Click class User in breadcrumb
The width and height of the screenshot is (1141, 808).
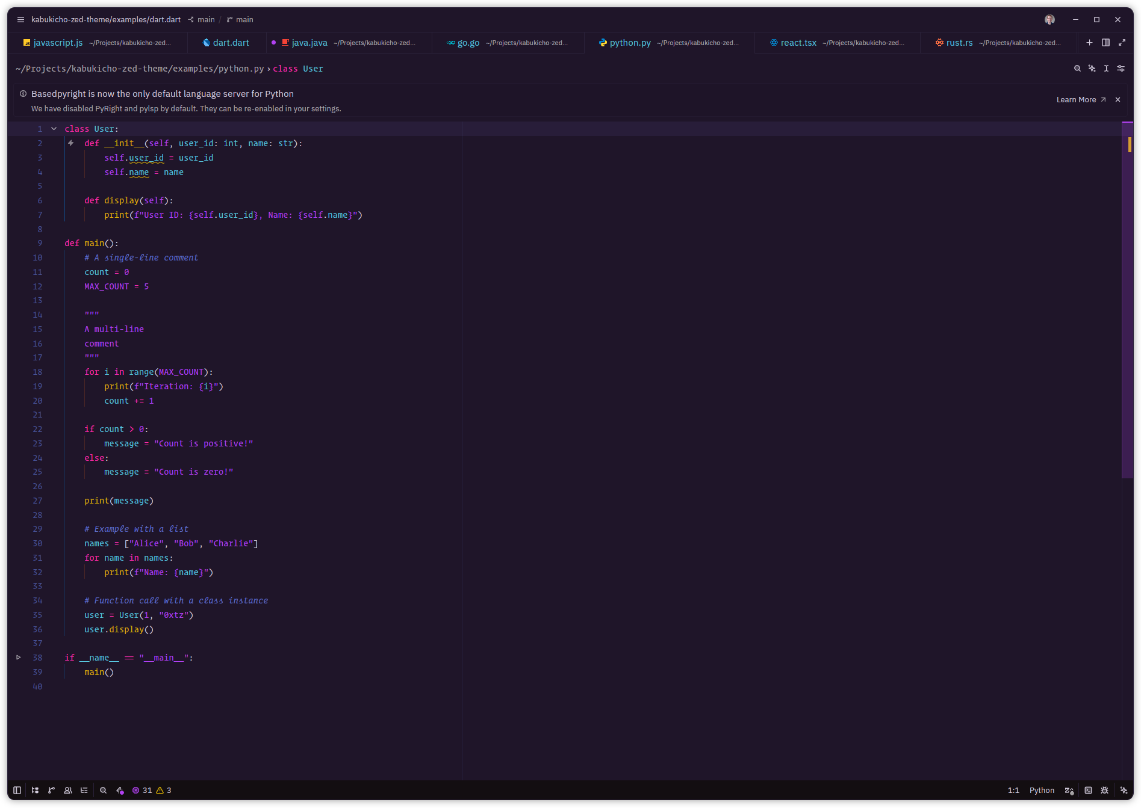point(298,69)
